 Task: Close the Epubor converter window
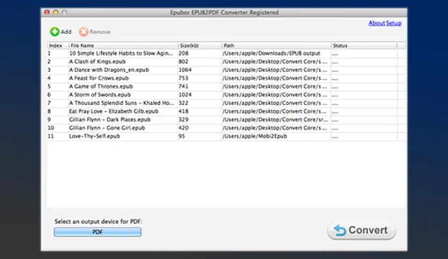47,12
